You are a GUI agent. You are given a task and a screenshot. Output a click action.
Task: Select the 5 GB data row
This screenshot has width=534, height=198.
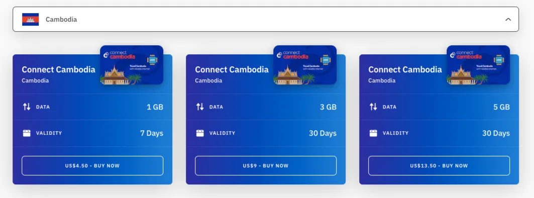(x=439, y=107)
